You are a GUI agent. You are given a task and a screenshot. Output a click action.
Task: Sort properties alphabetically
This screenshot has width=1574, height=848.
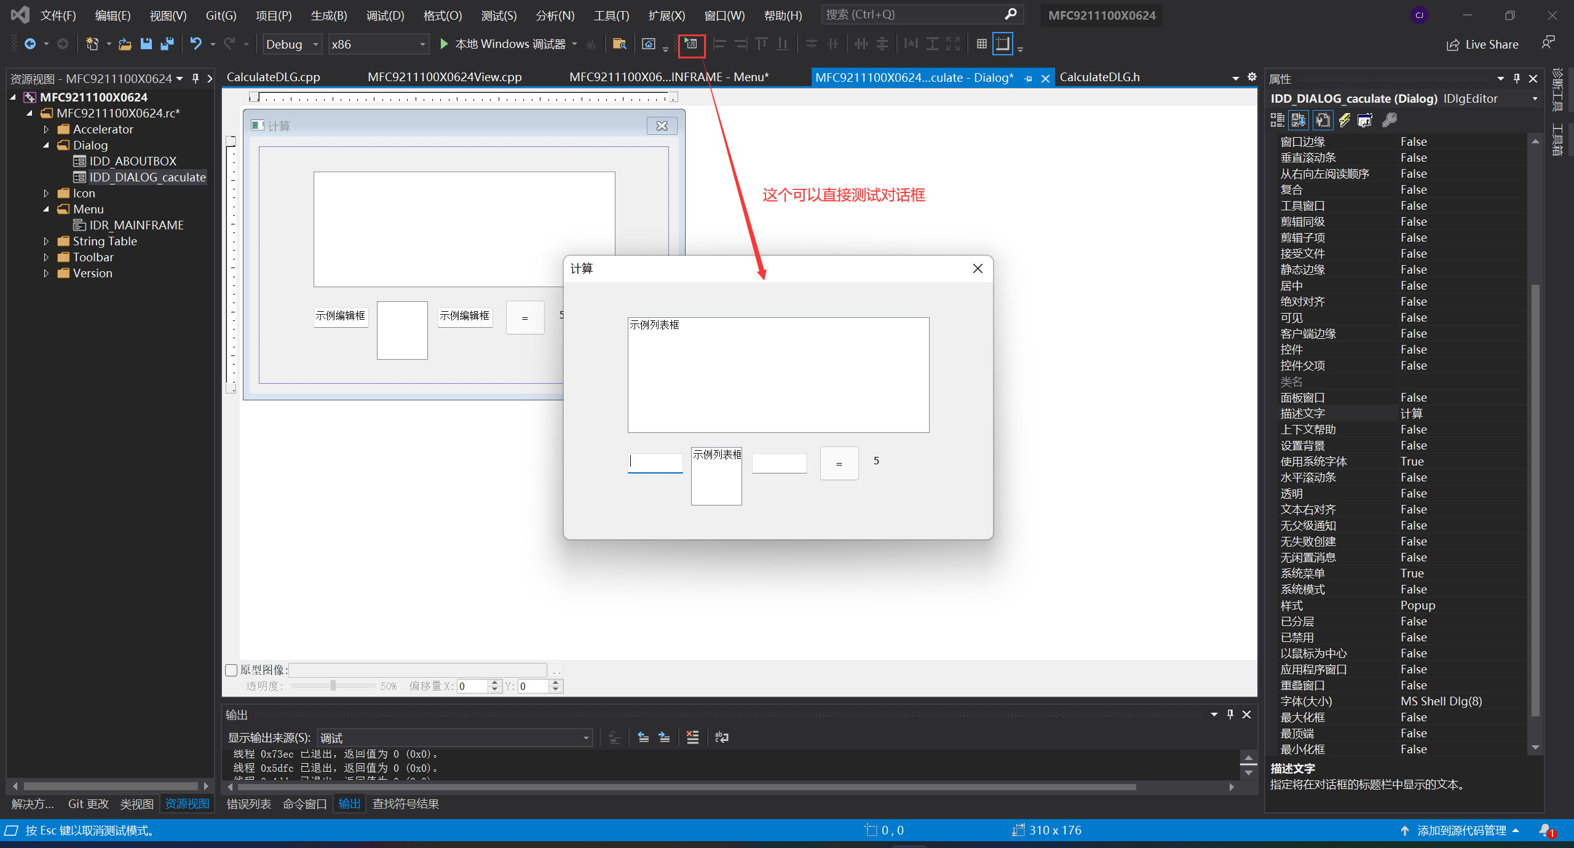(x=1298, y=121)
